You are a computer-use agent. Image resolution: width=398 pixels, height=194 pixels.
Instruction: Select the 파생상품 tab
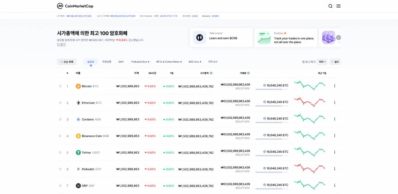tap(107, 62)
